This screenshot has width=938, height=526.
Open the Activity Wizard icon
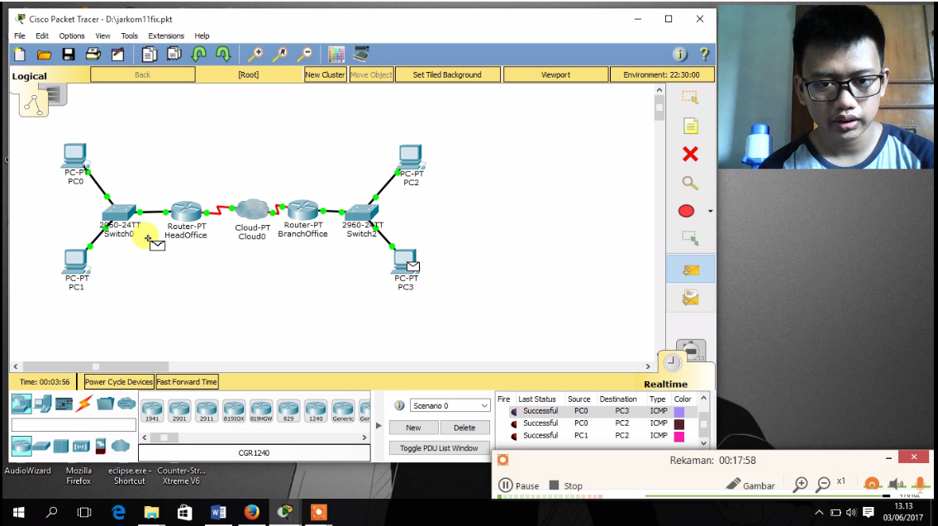117,55
